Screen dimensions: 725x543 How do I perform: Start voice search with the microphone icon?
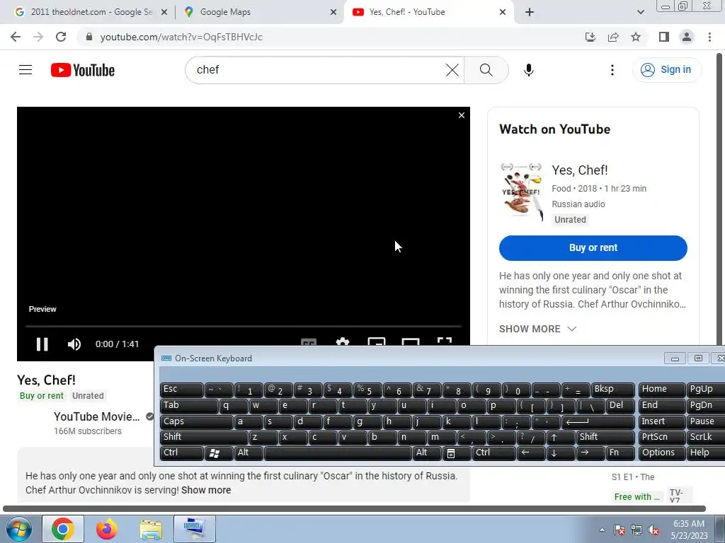click(x=528, y=70)
